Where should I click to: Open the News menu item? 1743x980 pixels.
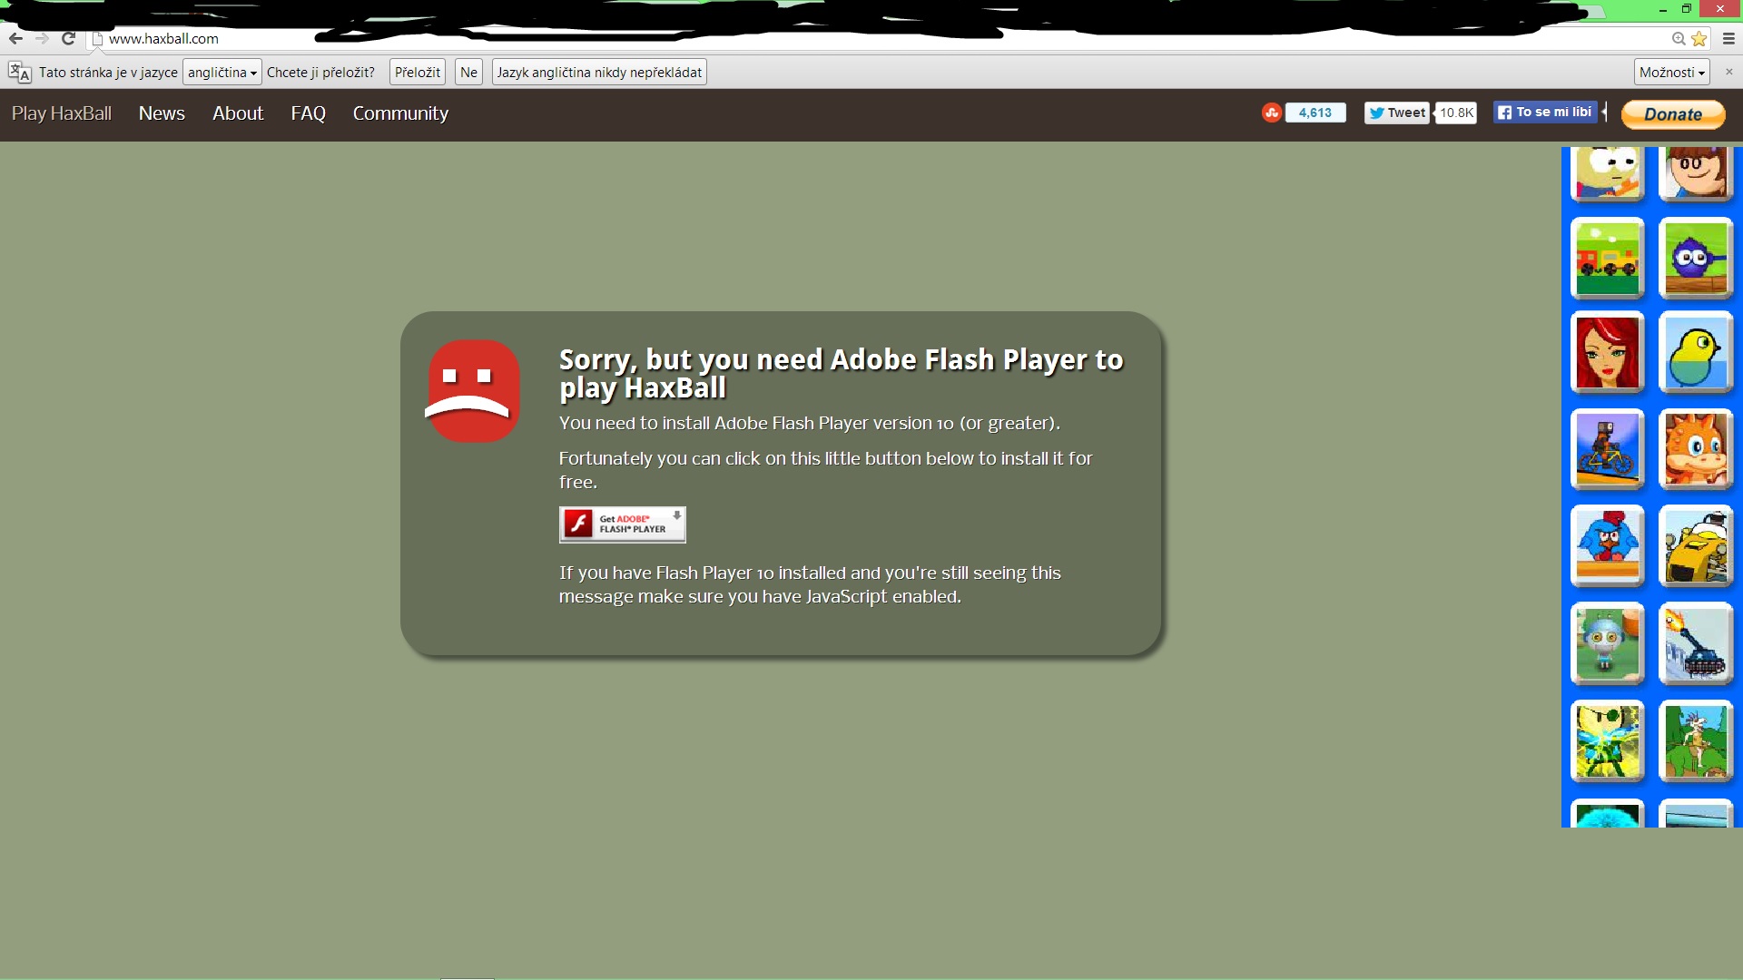click(x=162, y=113)
